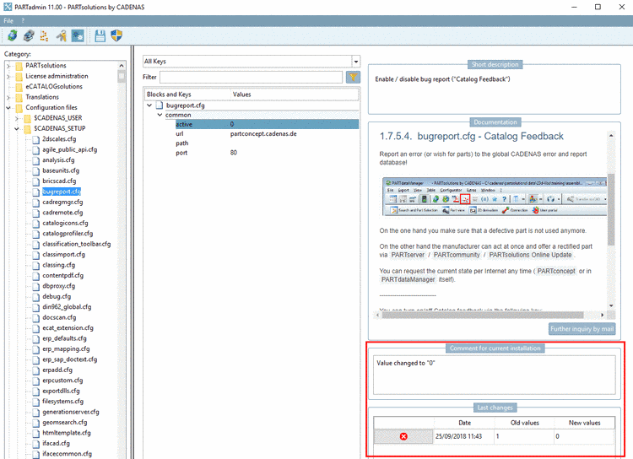633x459 pixels.
Task: Collapse the common block
Action: click(160, 115)
